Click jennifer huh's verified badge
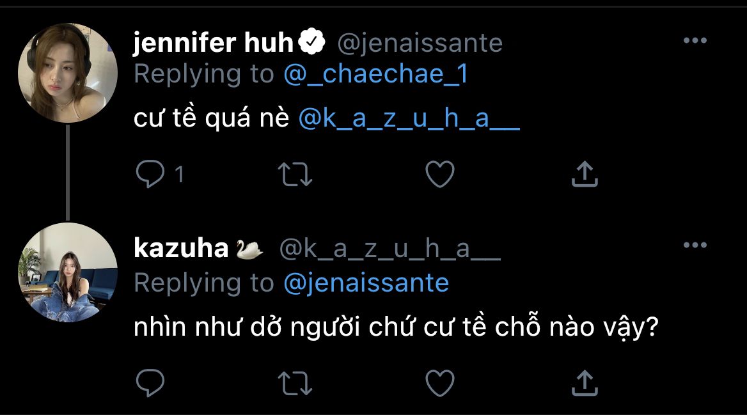 click(313, 43)
